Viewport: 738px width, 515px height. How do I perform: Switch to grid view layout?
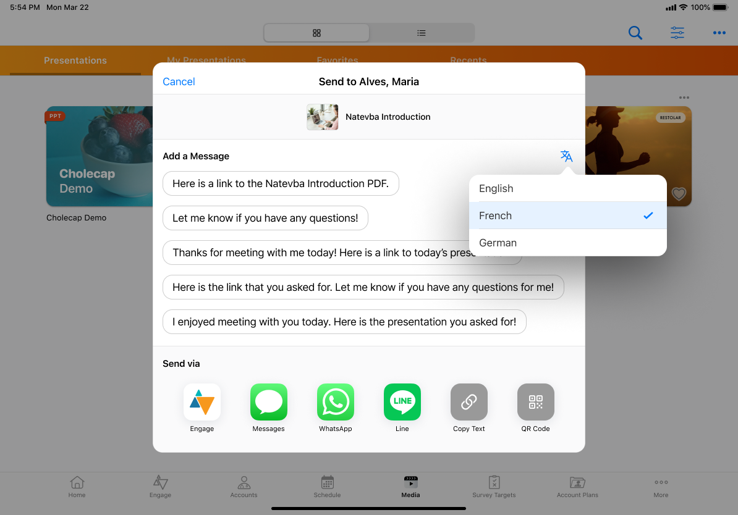tap(316, 33)
